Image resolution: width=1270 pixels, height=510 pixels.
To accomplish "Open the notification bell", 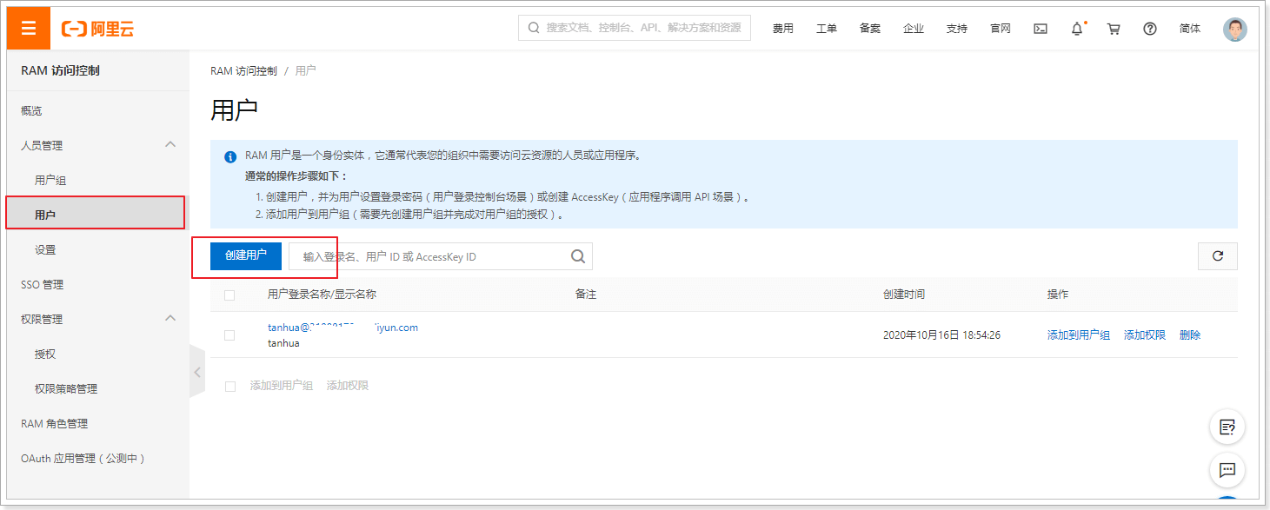I will (x=1076, y=28).
